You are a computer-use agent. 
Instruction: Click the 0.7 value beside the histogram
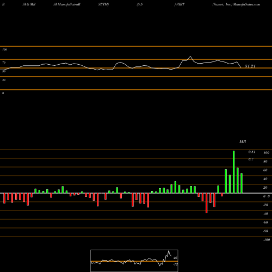tap(251, 159)
